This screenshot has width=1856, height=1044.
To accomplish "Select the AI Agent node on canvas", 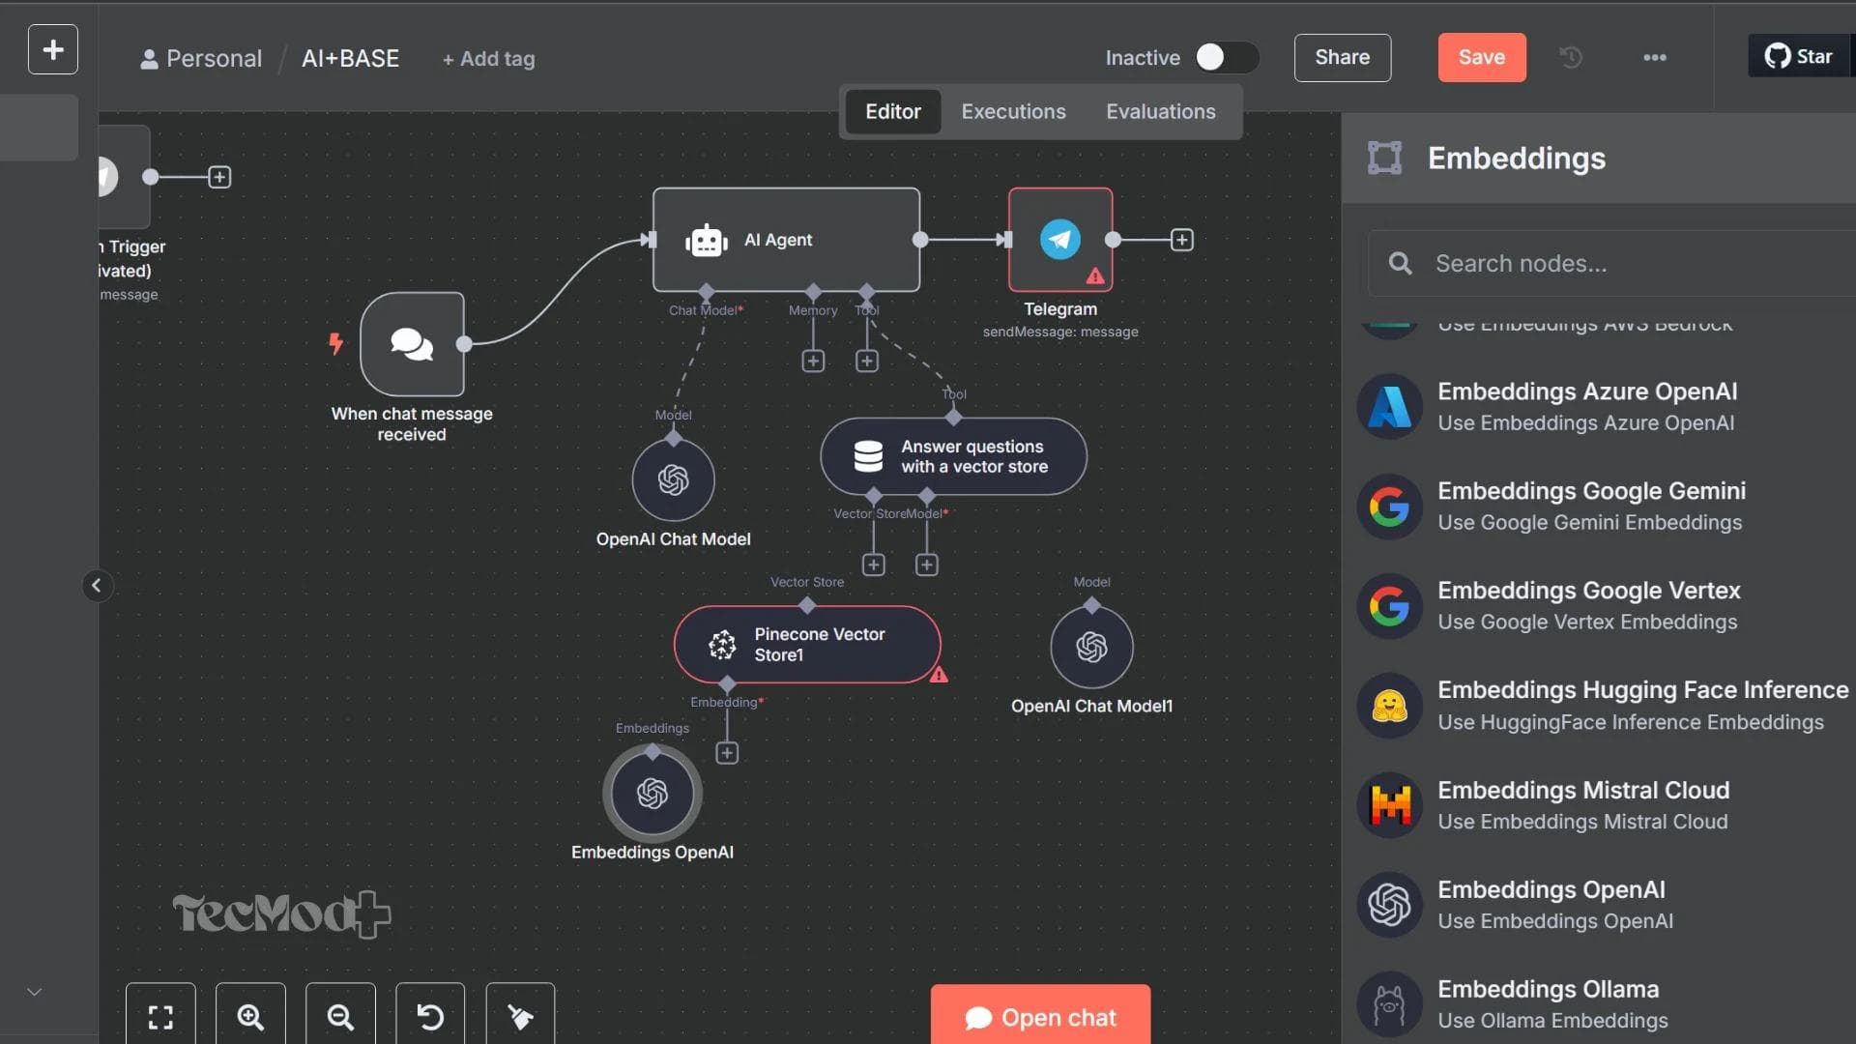I will tap(786, 239).
